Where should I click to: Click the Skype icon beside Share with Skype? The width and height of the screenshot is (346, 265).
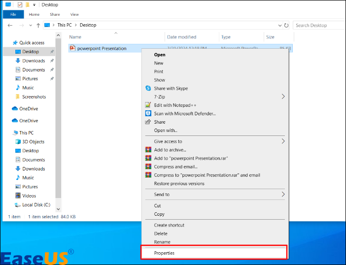(x=148, y=88)
